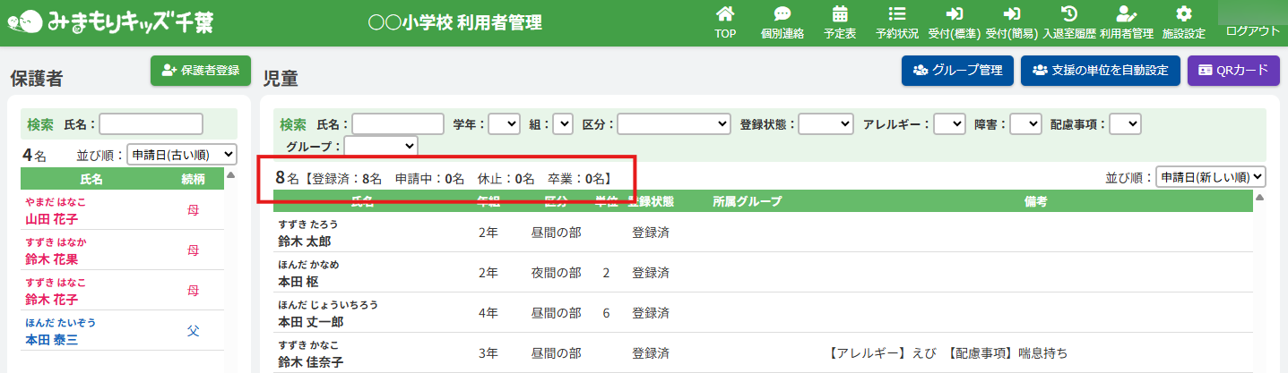Open 入退室履歴 history icon

tap(1068, 14)
